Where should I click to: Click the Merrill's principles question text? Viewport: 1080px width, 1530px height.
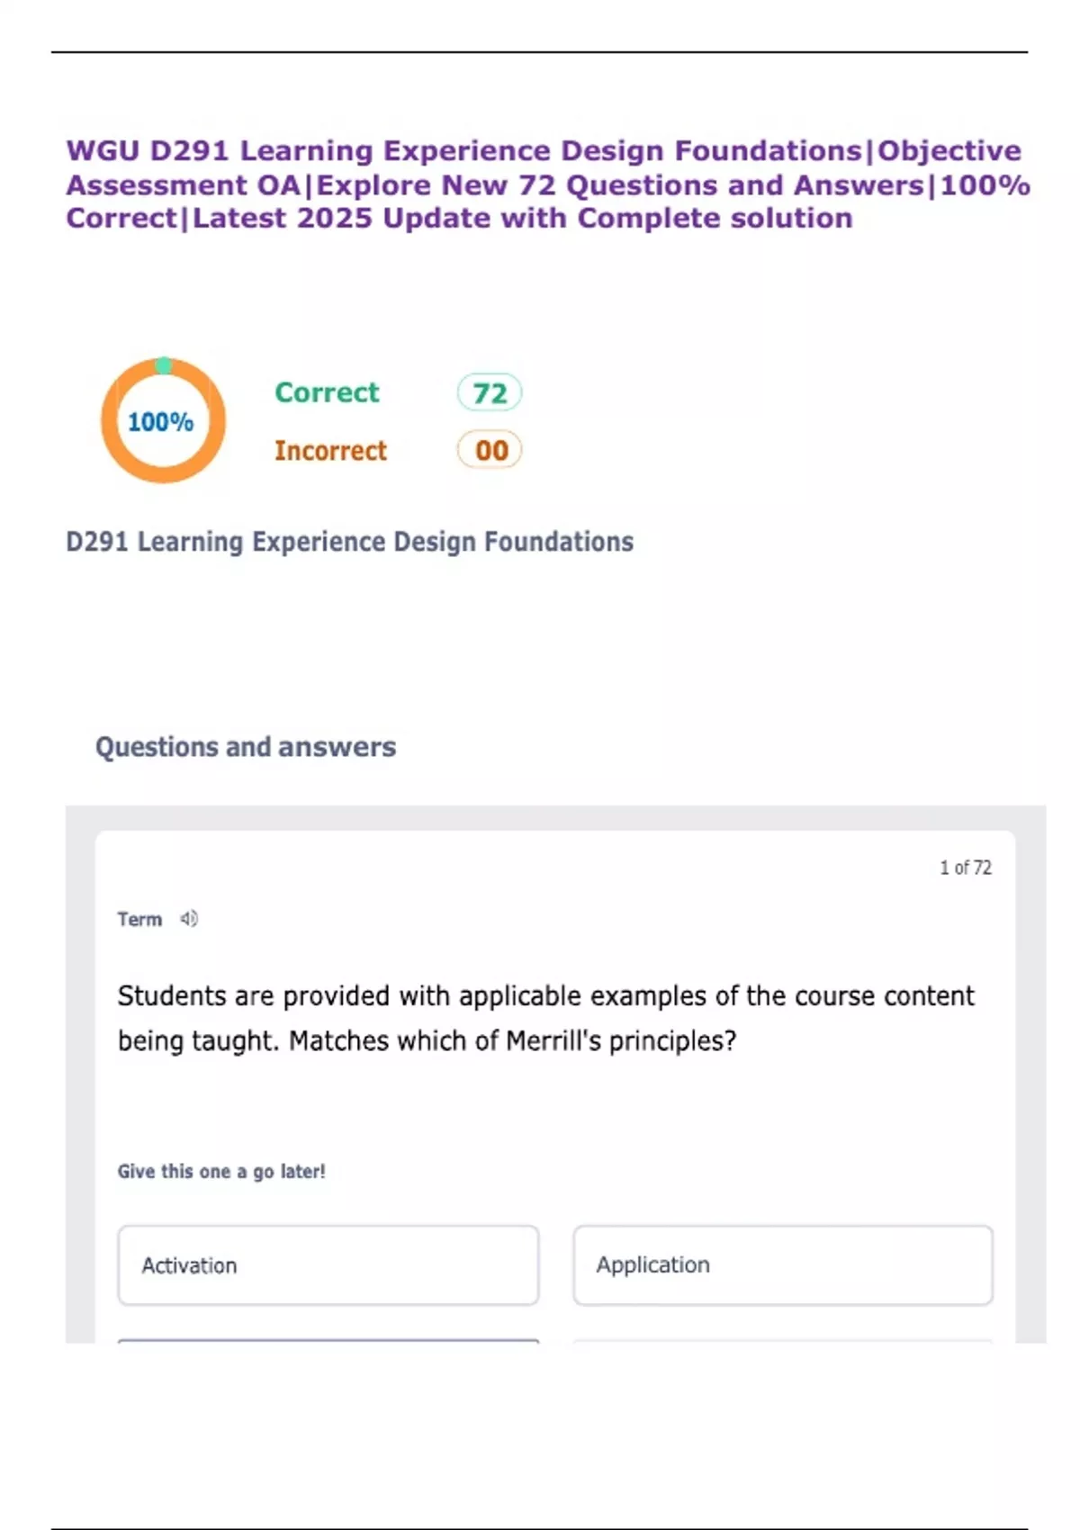tap(545, 1018)
